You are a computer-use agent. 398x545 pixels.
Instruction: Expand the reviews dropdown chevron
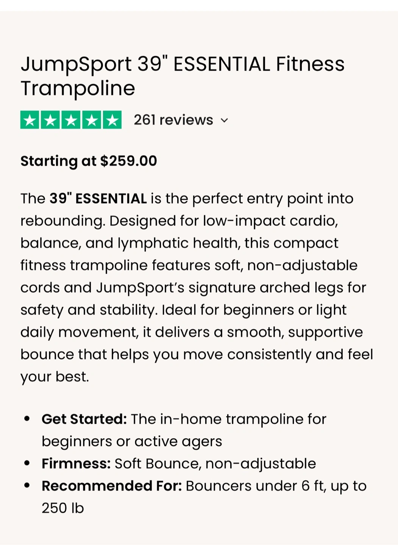(225, 120)
